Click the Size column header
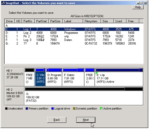 point(107,21)
